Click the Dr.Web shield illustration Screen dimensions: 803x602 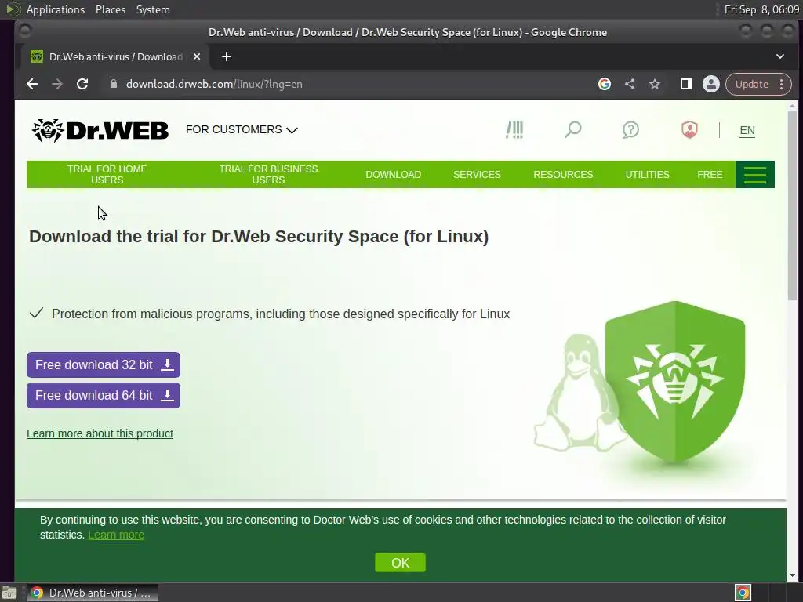coord(674,382)
